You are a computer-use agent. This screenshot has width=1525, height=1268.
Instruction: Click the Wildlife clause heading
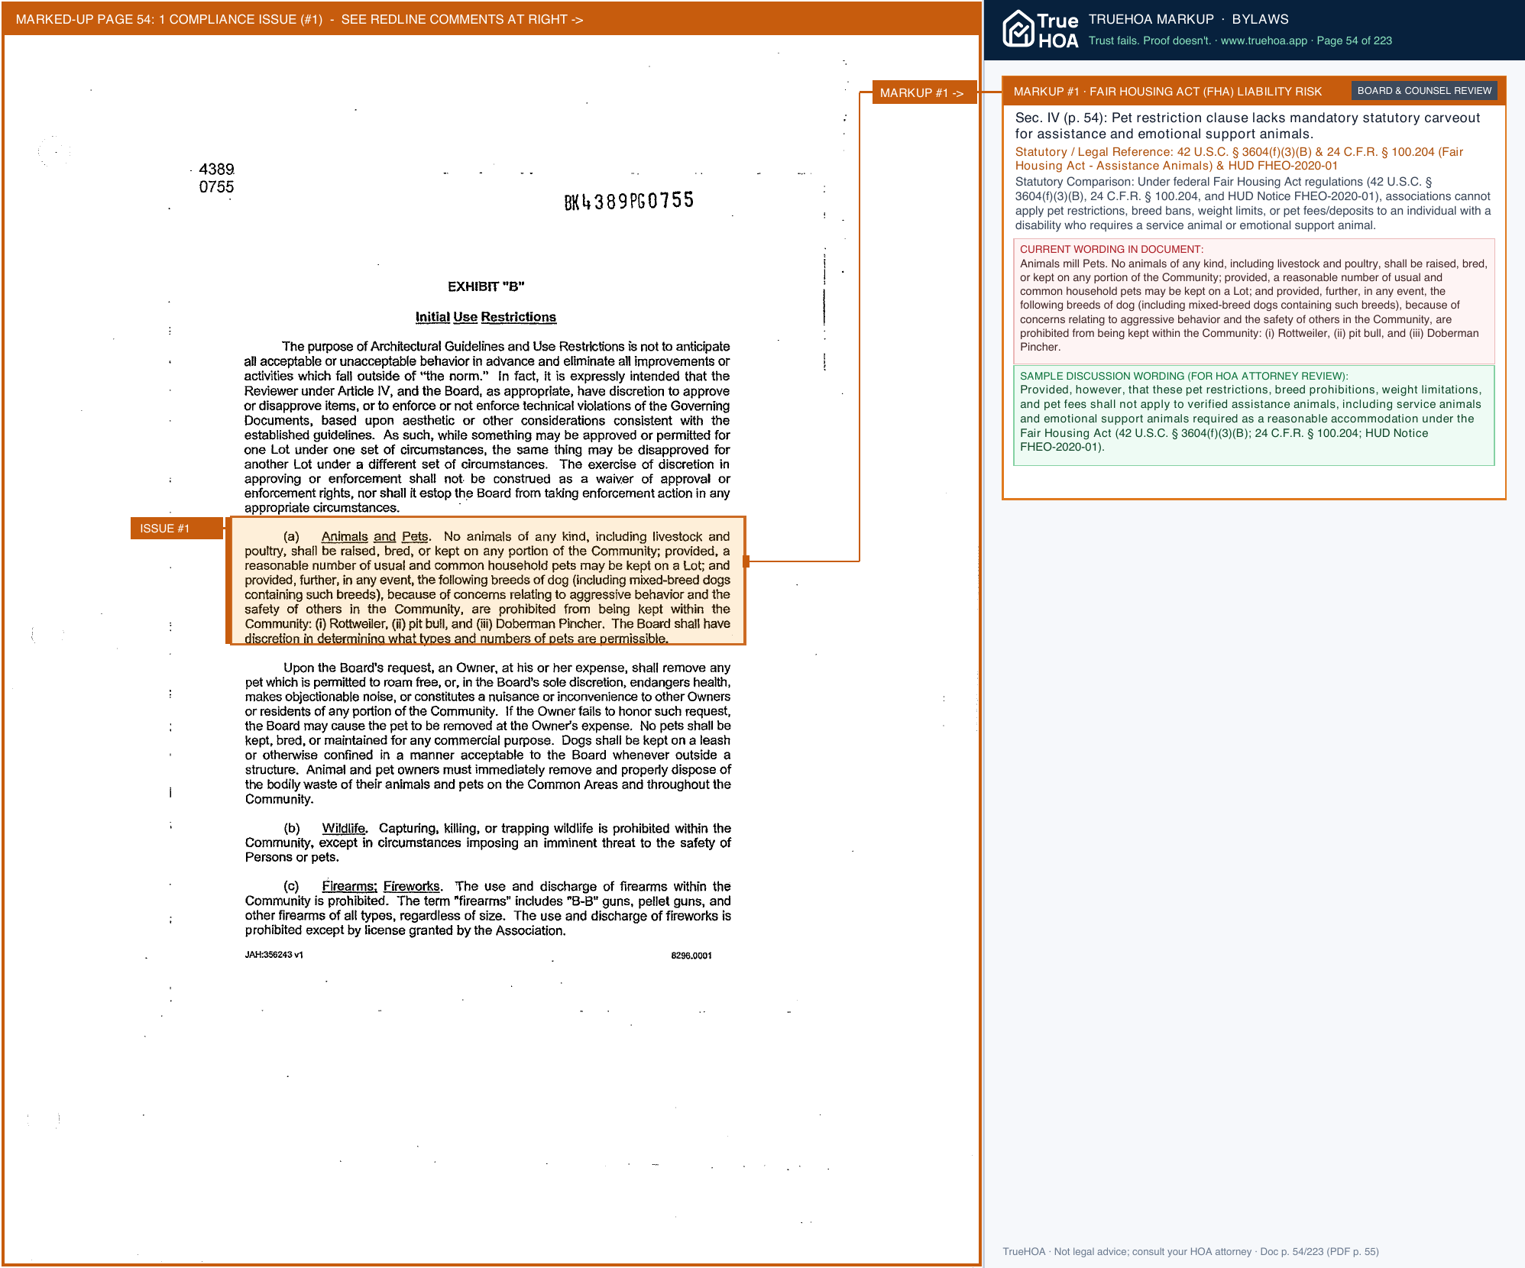point(343,828)
